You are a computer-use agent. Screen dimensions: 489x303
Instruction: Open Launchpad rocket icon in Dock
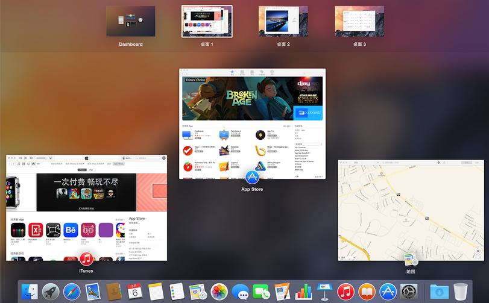[x=51, y=292]
